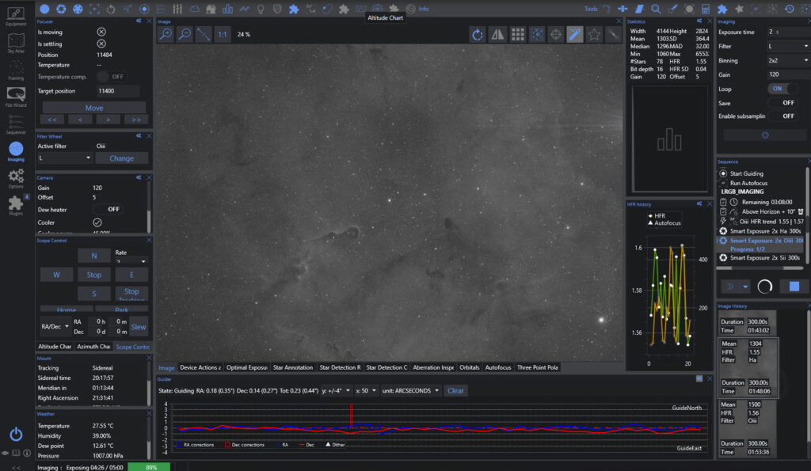811x471 pixels.
Task: Open guider x-scale 50 dropdown
Action: pyautogui.click(x=366, y=390)
